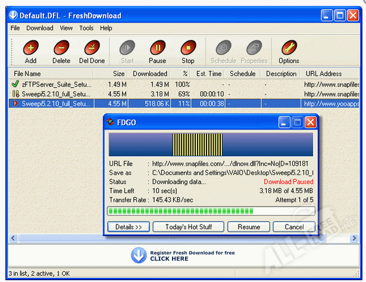Image resolution: width=366 pixels, height=282 pixels.
Task: Click the Delete toolbar icon
Action: point(61,49)
